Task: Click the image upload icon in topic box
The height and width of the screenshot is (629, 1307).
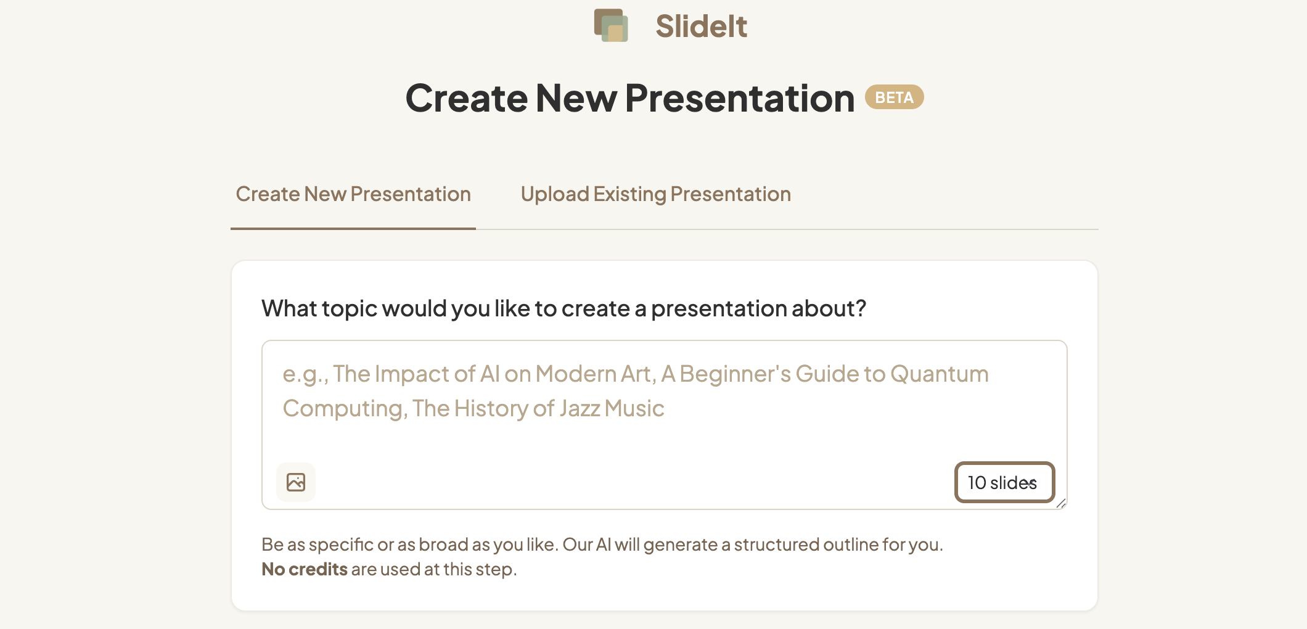Action: [296, 482]
